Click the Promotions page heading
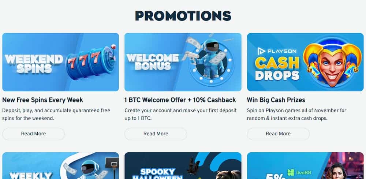366x179 pixels. pos(183,16)
